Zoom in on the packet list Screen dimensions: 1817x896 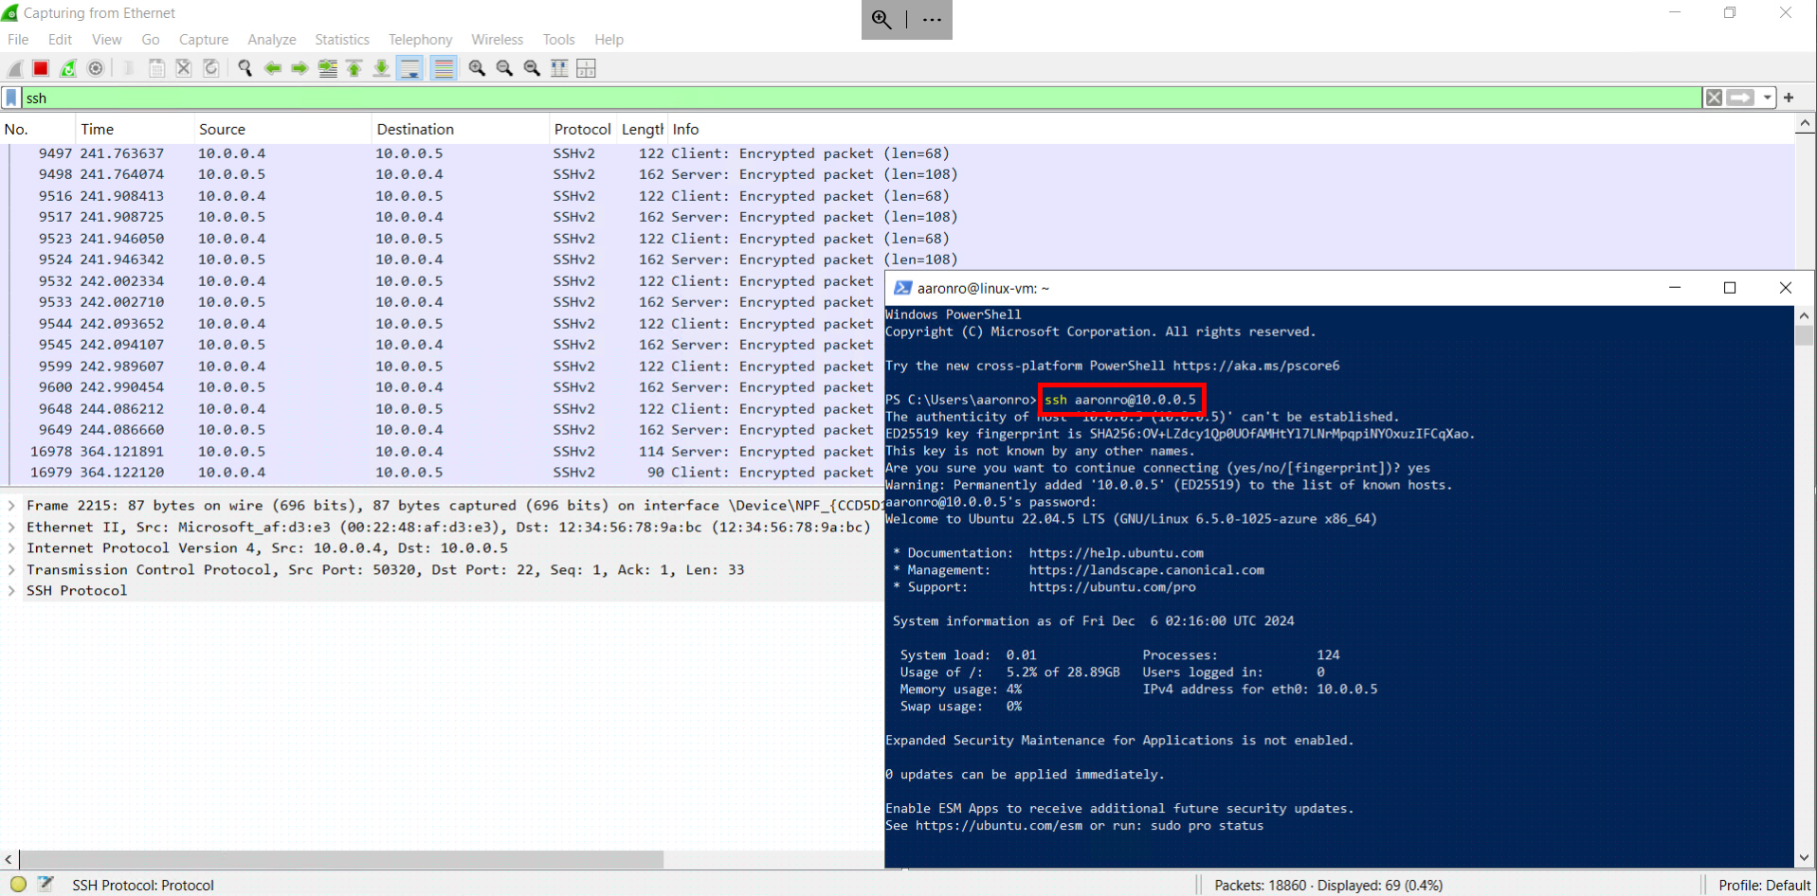[x=476, y=67]
